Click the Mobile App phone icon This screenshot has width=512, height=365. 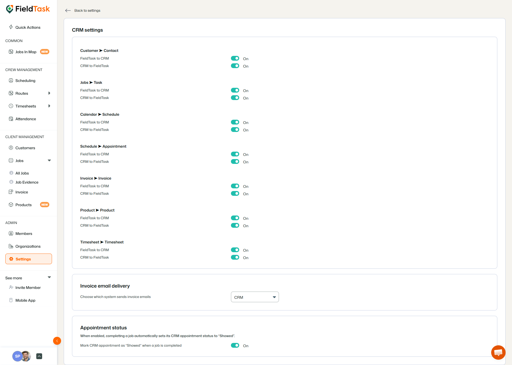tap(11, 300)
